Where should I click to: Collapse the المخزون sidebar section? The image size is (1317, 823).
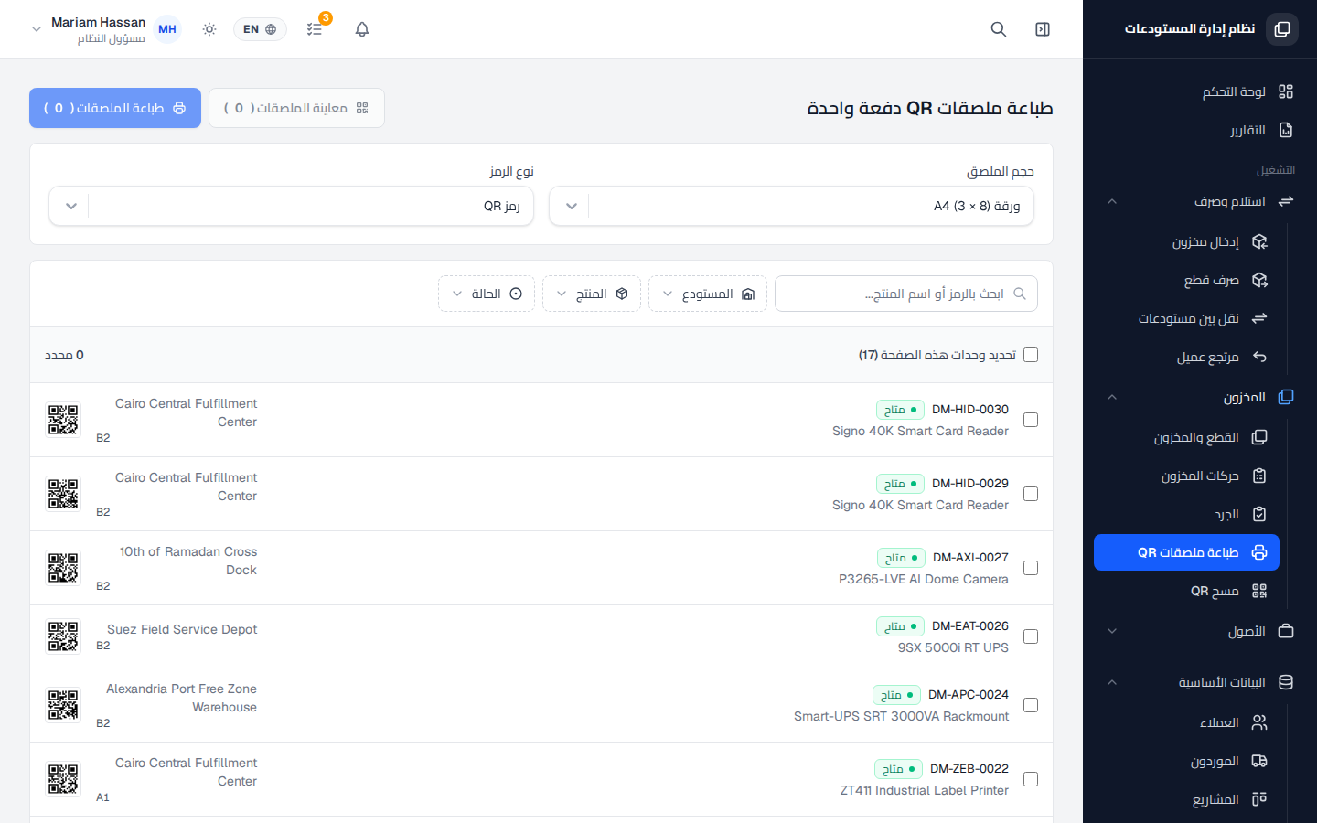pos(1199,397)
